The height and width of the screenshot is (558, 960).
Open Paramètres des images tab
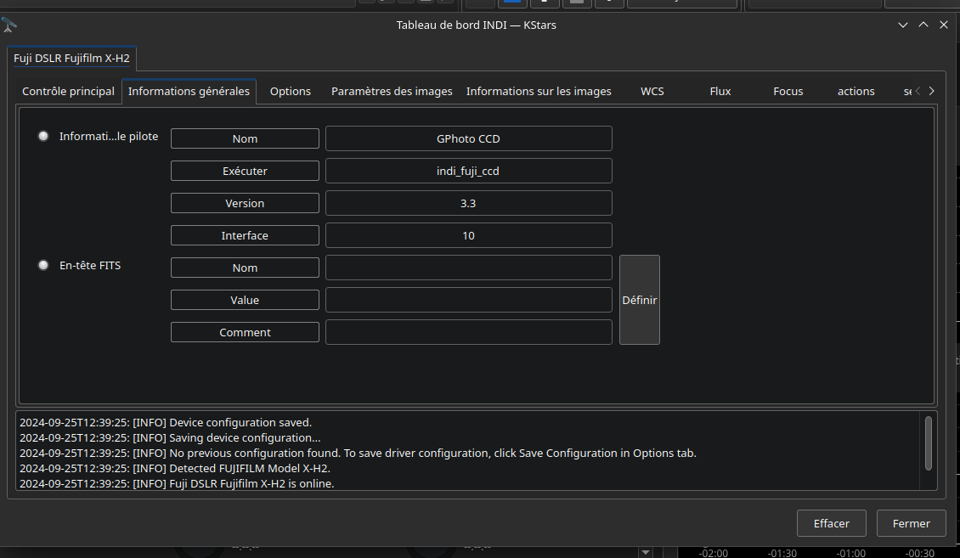tap(392, 91)
